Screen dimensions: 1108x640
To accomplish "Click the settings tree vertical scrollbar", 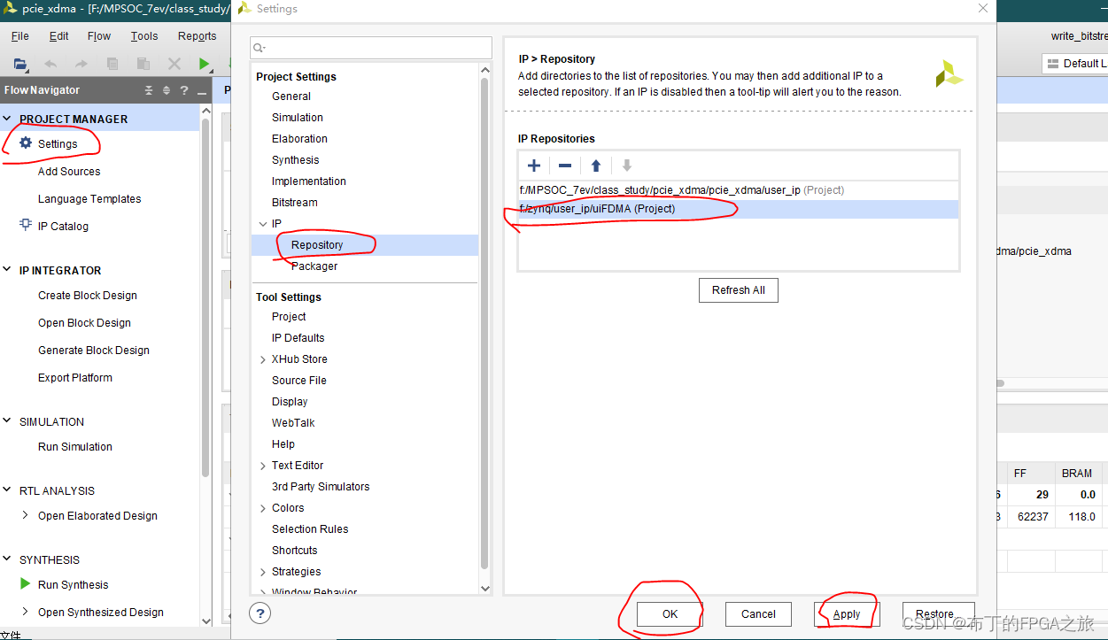I will pos(484,323).
